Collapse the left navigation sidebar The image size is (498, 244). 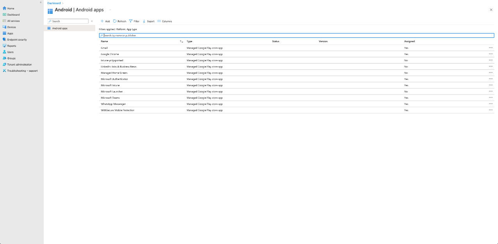(x=41, y=2)
